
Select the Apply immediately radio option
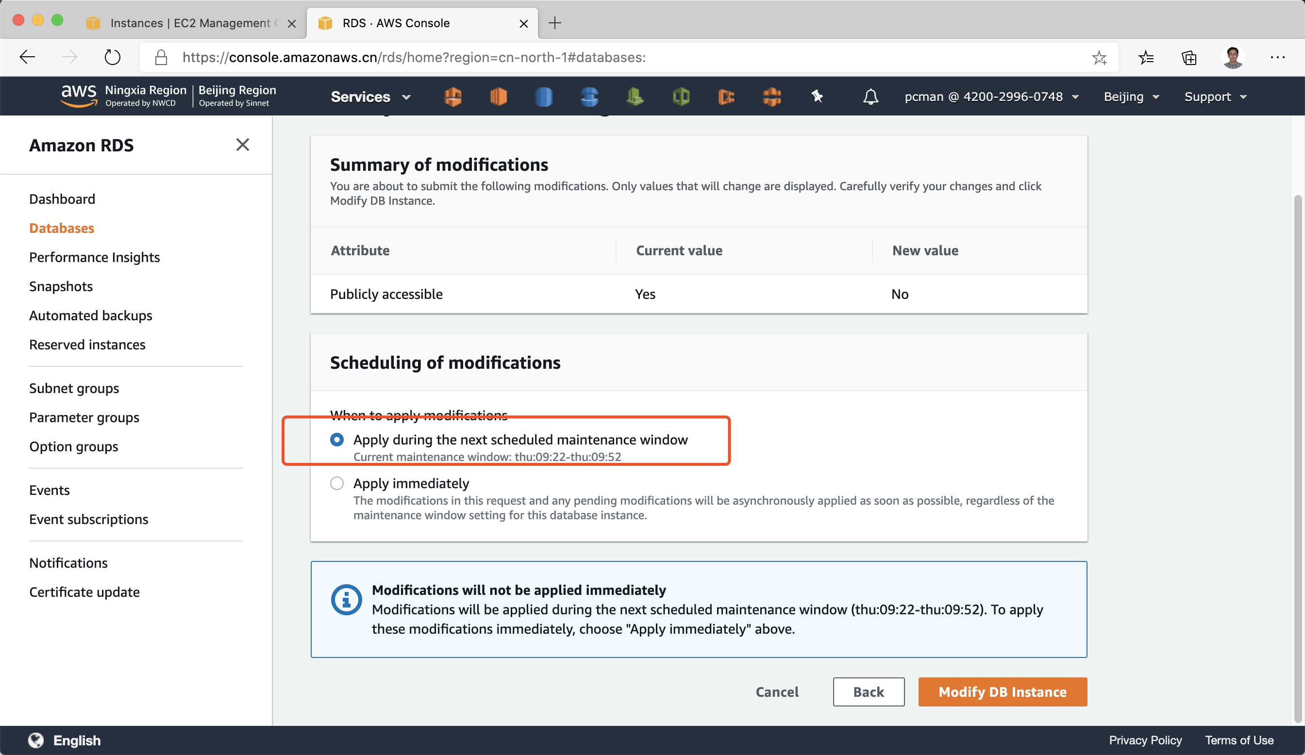(336, 483)
